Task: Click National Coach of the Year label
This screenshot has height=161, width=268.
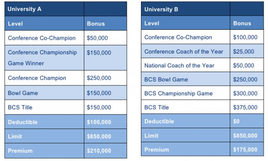Action: (x=179, y=65)
